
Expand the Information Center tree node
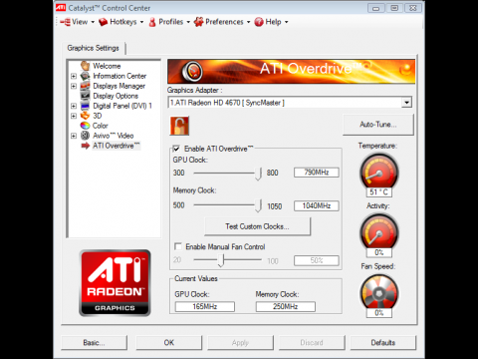[74, 76]
